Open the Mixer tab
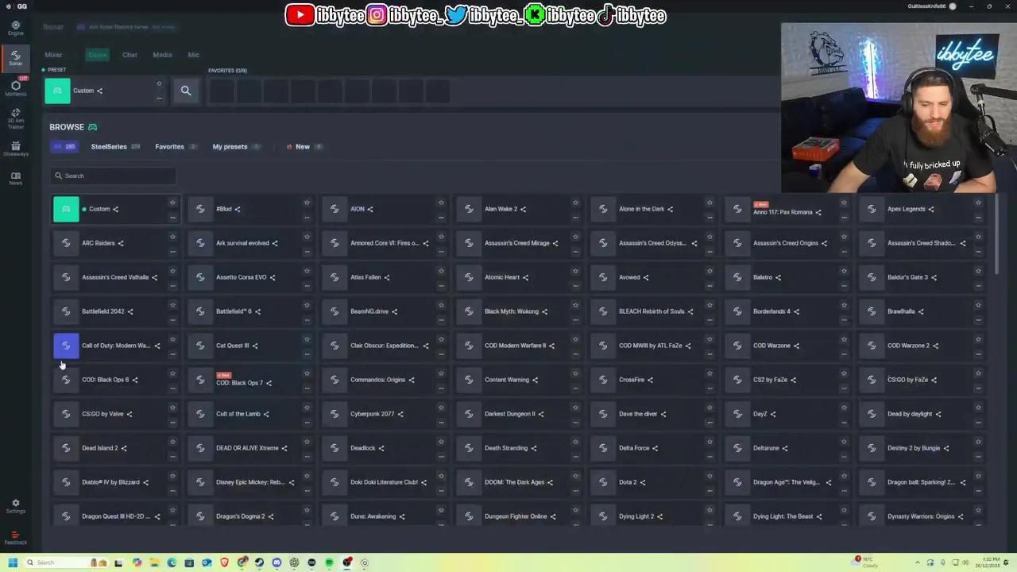This screenshot has width=1017, height=572. click(x=53, y=54)
